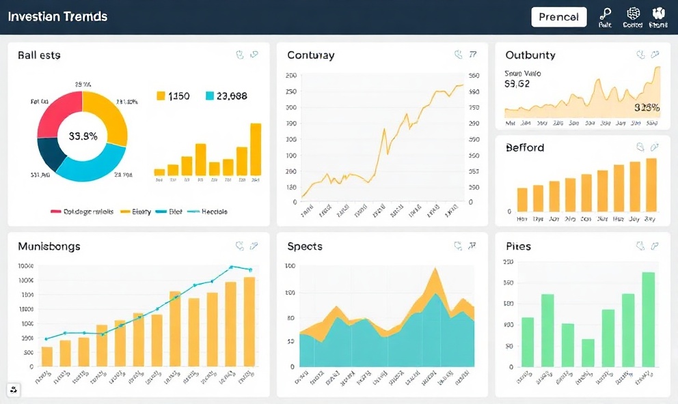Toggle the Eloty legend entry
Viewport: 678px width, 404px height.
coord(135,212)
